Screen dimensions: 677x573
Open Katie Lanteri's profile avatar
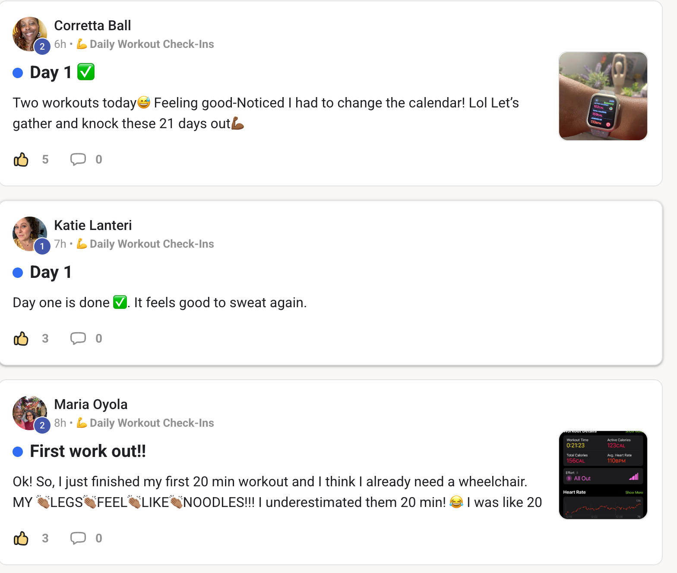(x=28, y=232)
